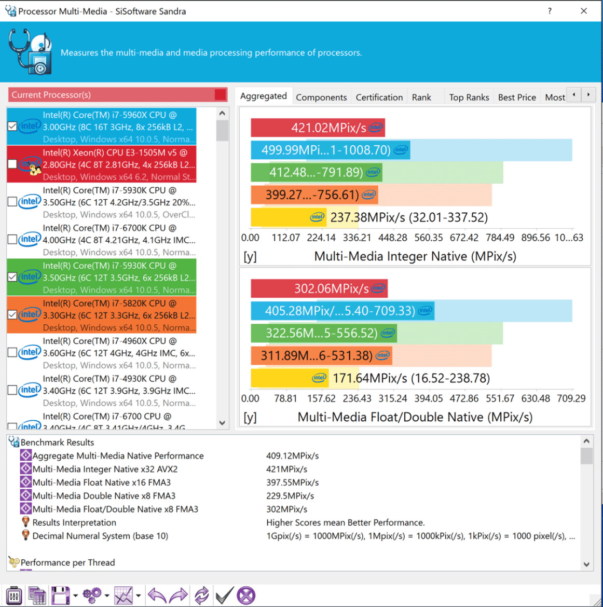Click the blue 499.99MPix integer bar
This screenshot has width=603, height=607.
pos(331,150)
